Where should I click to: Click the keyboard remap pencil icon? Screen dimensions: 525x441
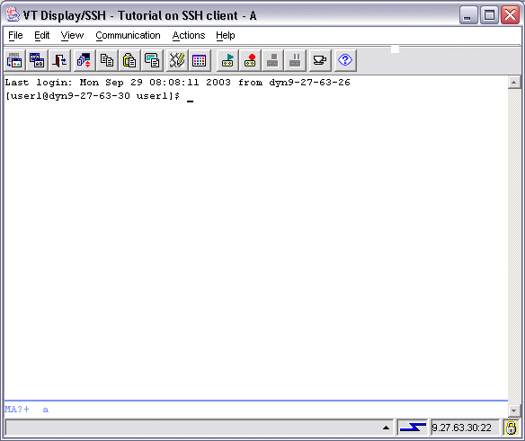[177, 60]
